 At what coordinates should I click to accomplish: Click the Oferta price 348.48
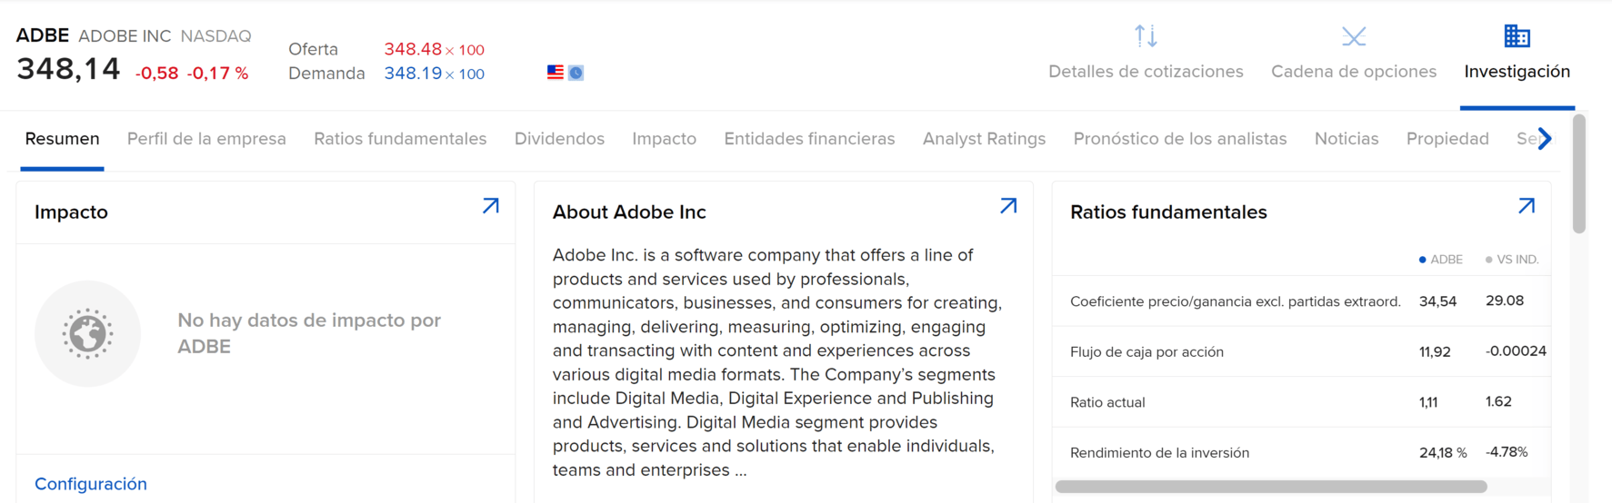(x=413, y=49)
